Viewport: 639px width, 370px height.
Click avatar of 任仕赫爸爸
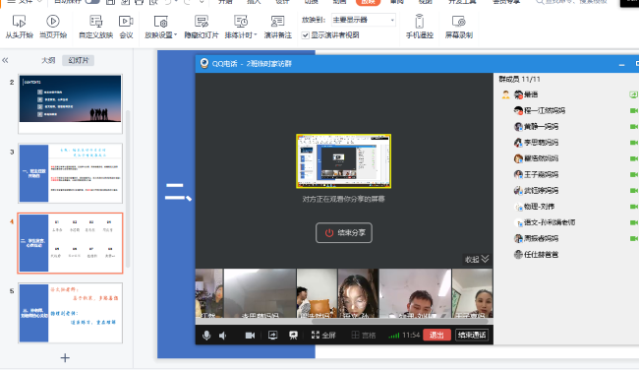[518, 255]
